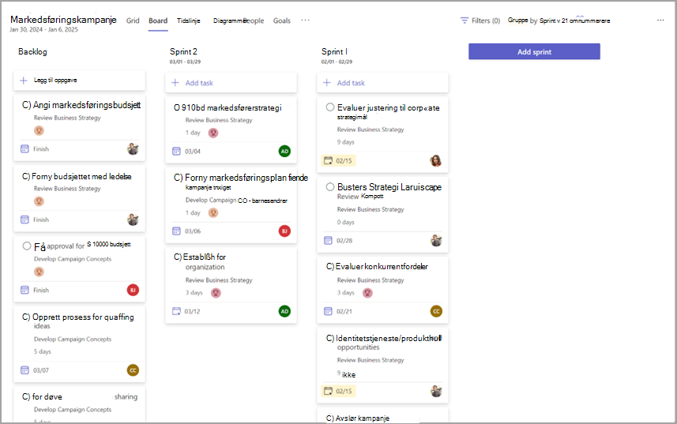The image size is (677, 424).
Task: Click CC avatar on 'Evaluer konkurrentfordeler' card
Action: coord(436,311)
